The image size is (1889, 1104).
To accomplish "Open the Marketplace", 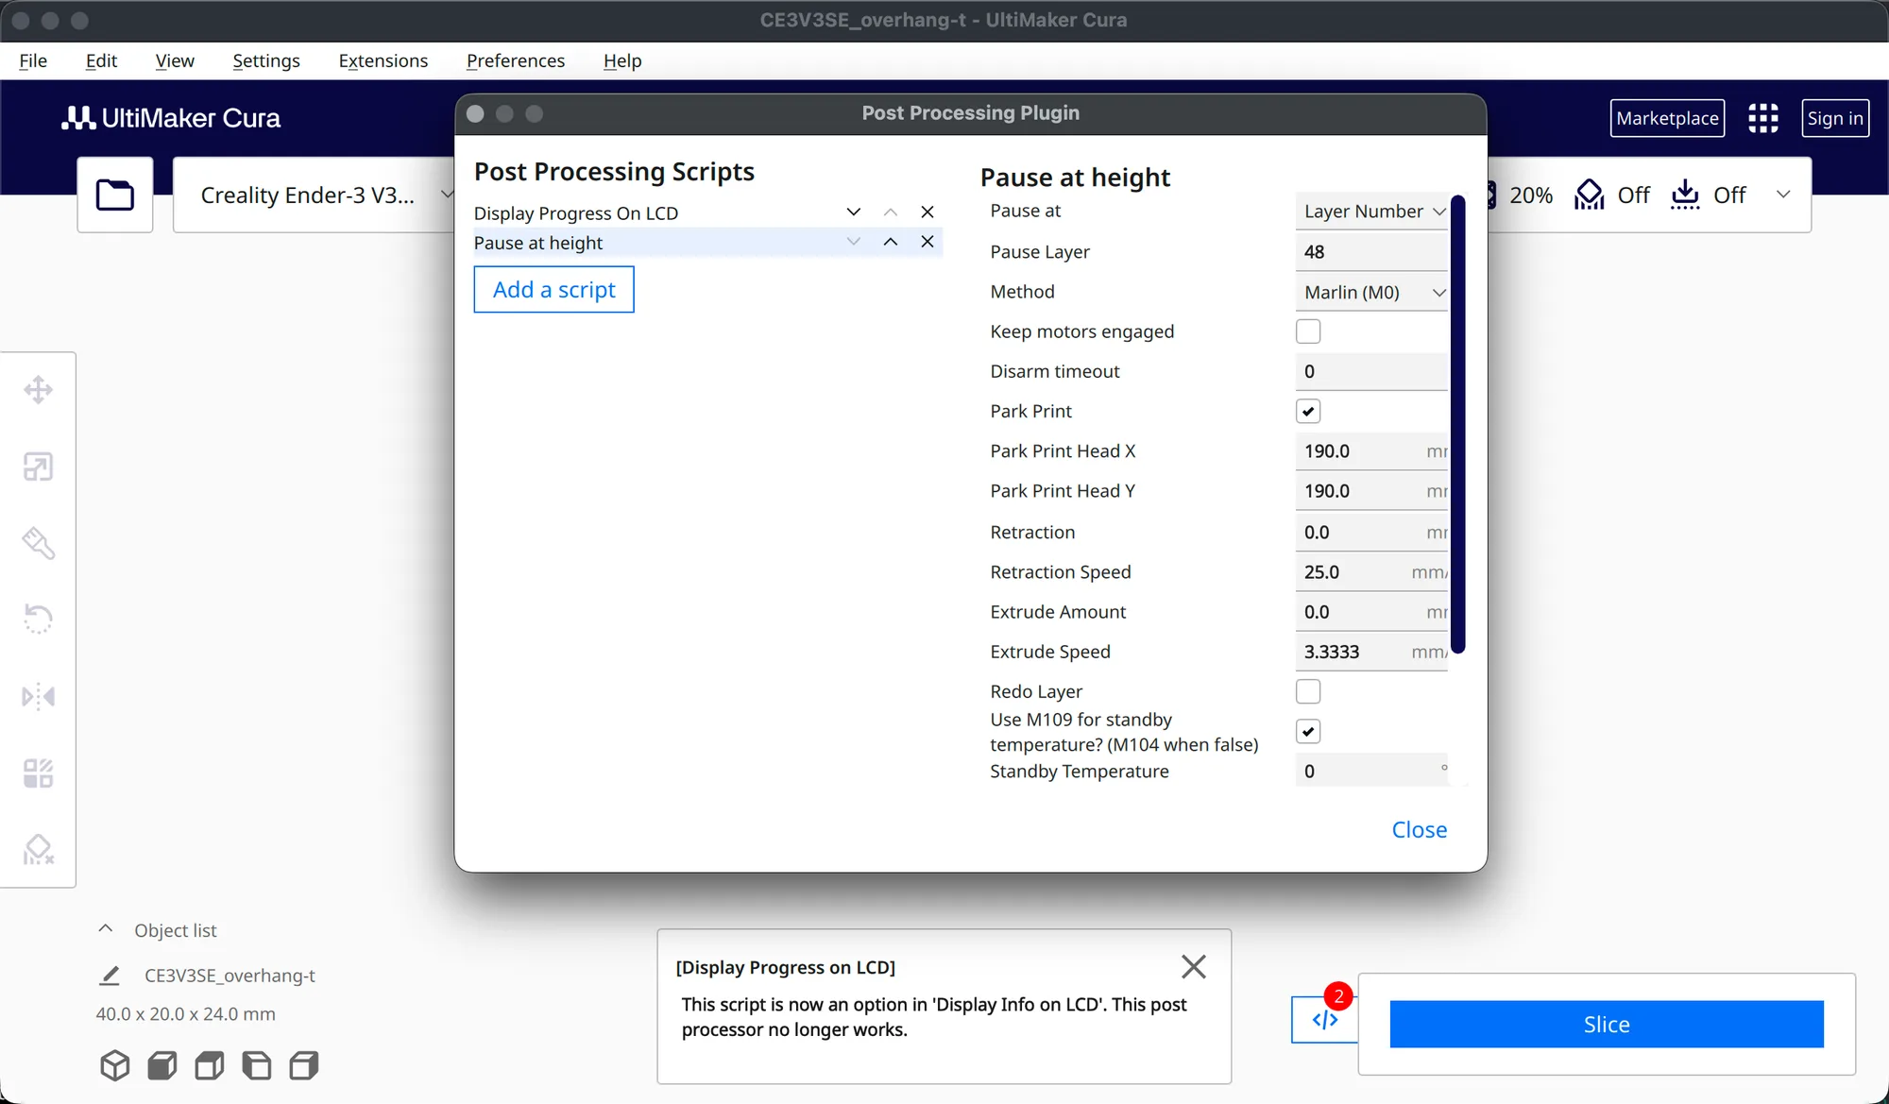I will pyautogui.click(x=1667, y=118).
